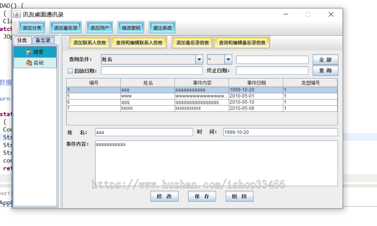Click the query value input field
This screenshot has height=226, width=377.
click(272, 60)
